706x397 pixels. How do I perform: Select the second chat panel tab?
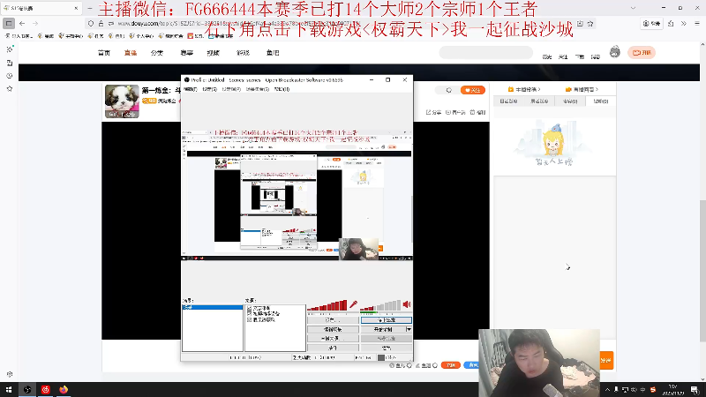[539, 101]
